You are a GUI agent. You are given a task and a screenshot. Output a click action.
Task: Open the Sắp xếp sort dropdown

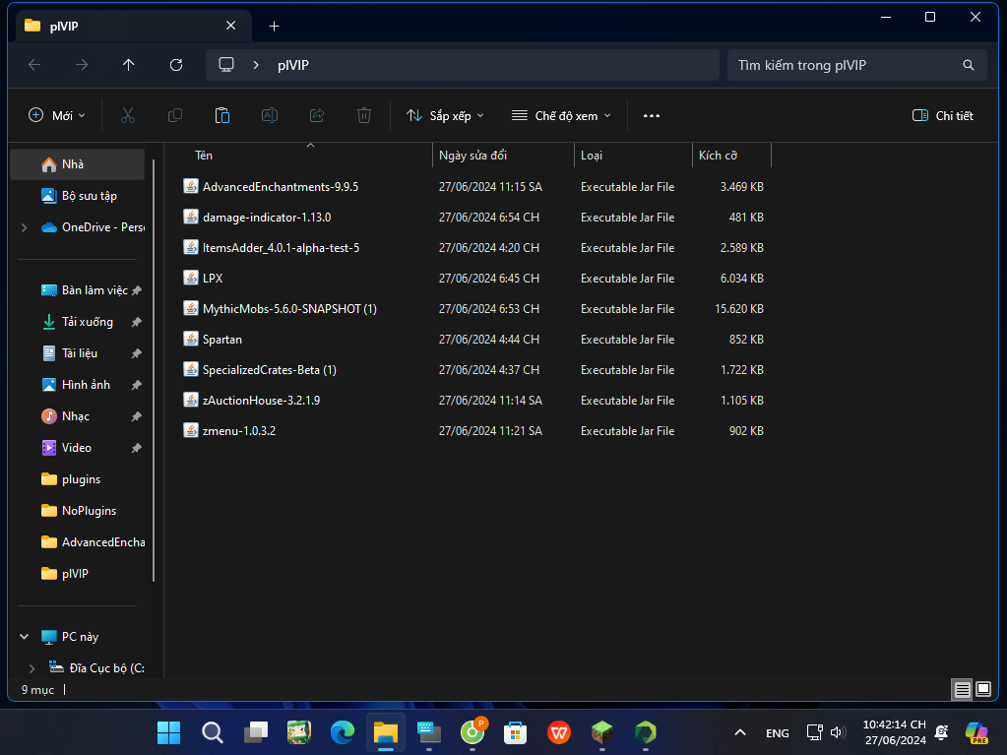(446, 115)
